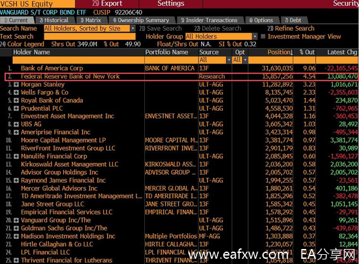Click Refine Search
Image resolution: width=359 pixels, height=264 pixels.
pyautogui.click(x=290, y=29)
